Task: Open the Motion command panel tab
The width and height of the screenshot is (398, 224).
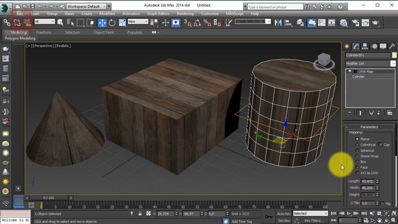Action: coord(374,46)
